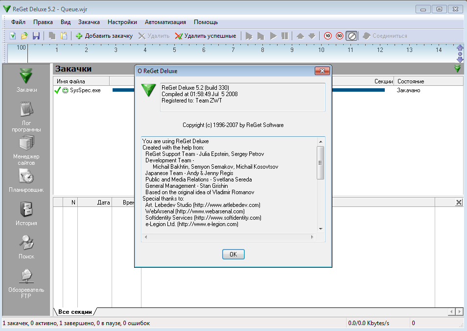Select the Все секции tab

click(x=74, y=312)
